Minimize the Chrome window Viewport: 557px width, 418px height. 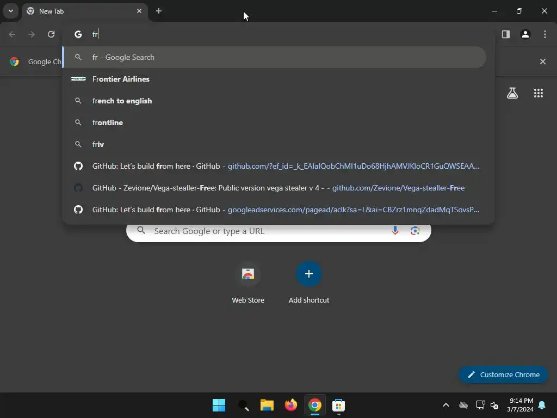point(494,11)
